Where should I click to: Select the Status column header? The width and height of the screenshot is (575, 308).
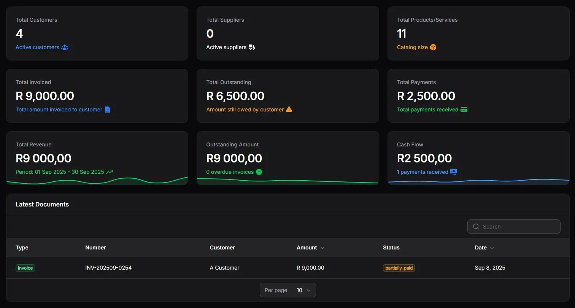coord(391,248)
